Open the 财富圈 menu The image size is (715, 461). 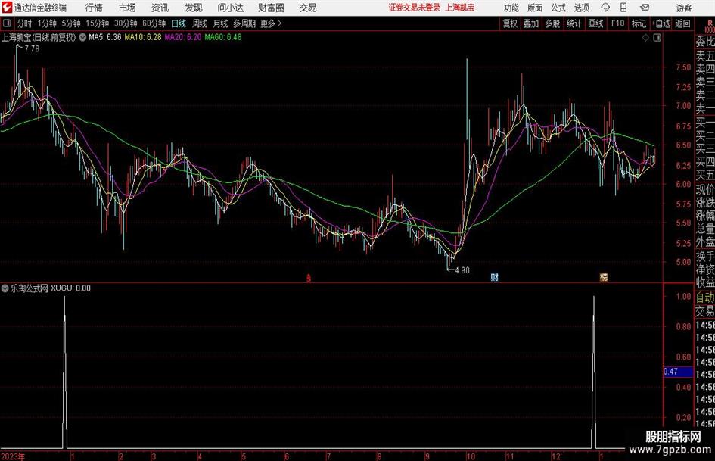coord(271,8)
